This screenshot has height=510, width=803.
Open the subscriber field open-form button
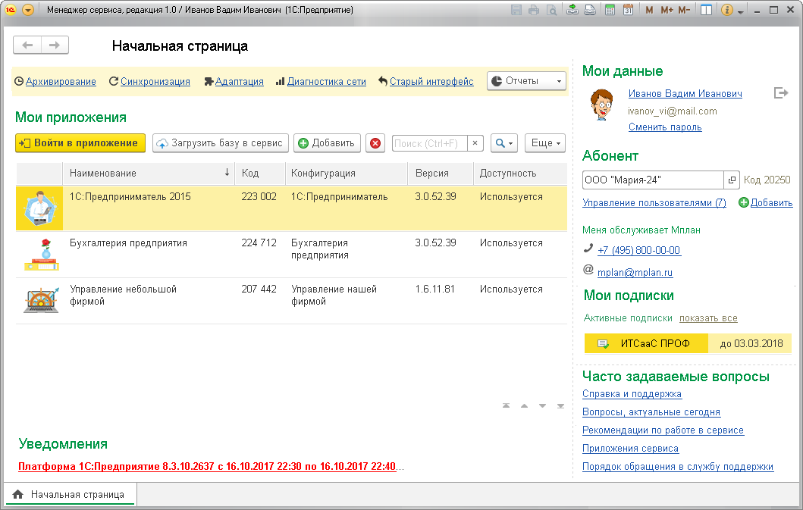point(732,180)
